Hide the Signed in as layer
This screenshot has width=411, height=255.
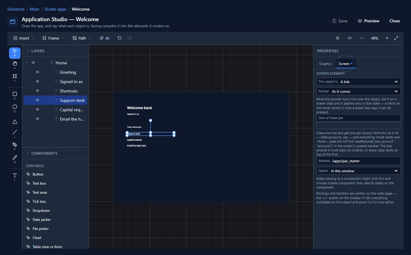click(x=37, y=82)
